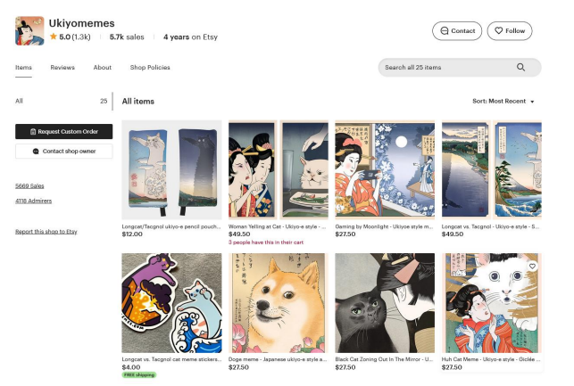Click the shop star rating
The height and width of the screenshot is (386, 574).
(69, 37)
